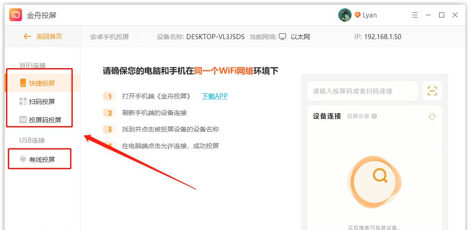470x230 pixels.
Task: Click step 1 打开手机端《金舟投屏》
Action: click(x=157, y=96)
